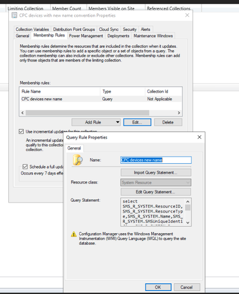This screenshot has width=239, height=294.
Task: Open the Cloud Sync tab
Action: coord(109,29)
